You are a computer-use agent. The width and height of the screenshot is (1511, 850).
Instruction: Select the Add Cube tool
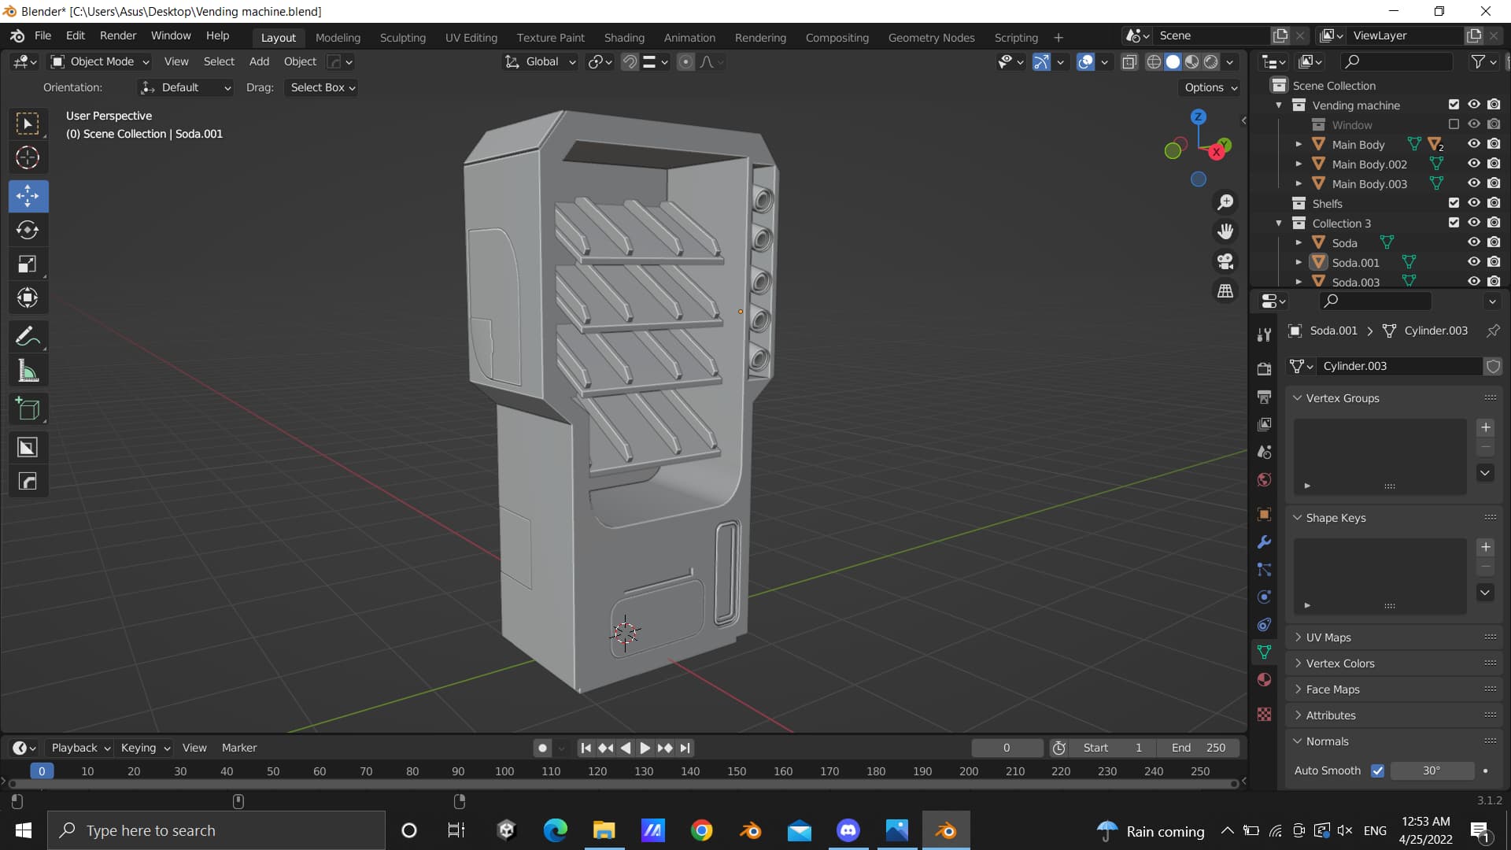click(x=28, y=408)
